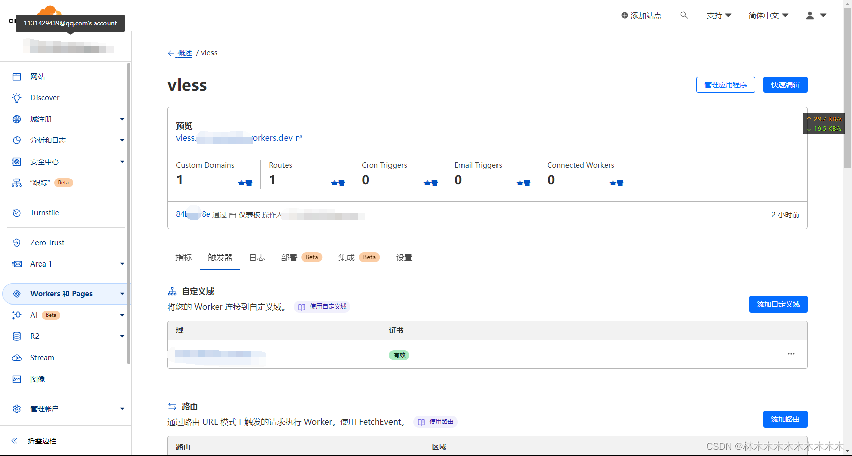Viewport: 852px width, 456px height.
Task: Open Turnstile from the sidebar
Action: (43, 212)
